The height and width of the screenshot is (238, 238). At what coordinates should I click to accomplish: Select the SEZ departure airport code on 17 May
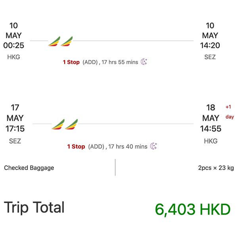click(15, 141)
